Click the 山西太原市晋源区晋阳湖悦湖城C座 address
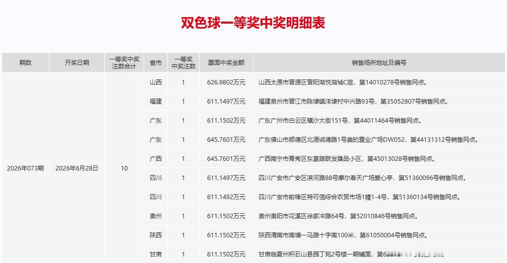The height and width of the screenshot is (263, 507). coord(343,82)
